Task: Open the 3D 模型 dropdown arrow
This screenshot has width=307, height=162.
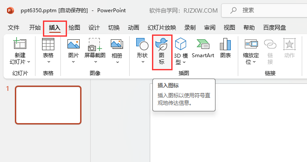Action: click(x=184, y=62)
